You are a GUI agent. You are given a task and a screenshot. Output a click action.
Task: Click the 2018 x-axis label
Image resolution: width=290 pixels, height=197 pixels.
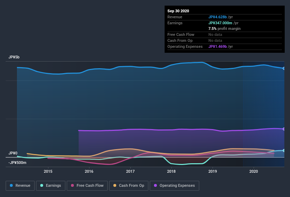click(171, 171)
